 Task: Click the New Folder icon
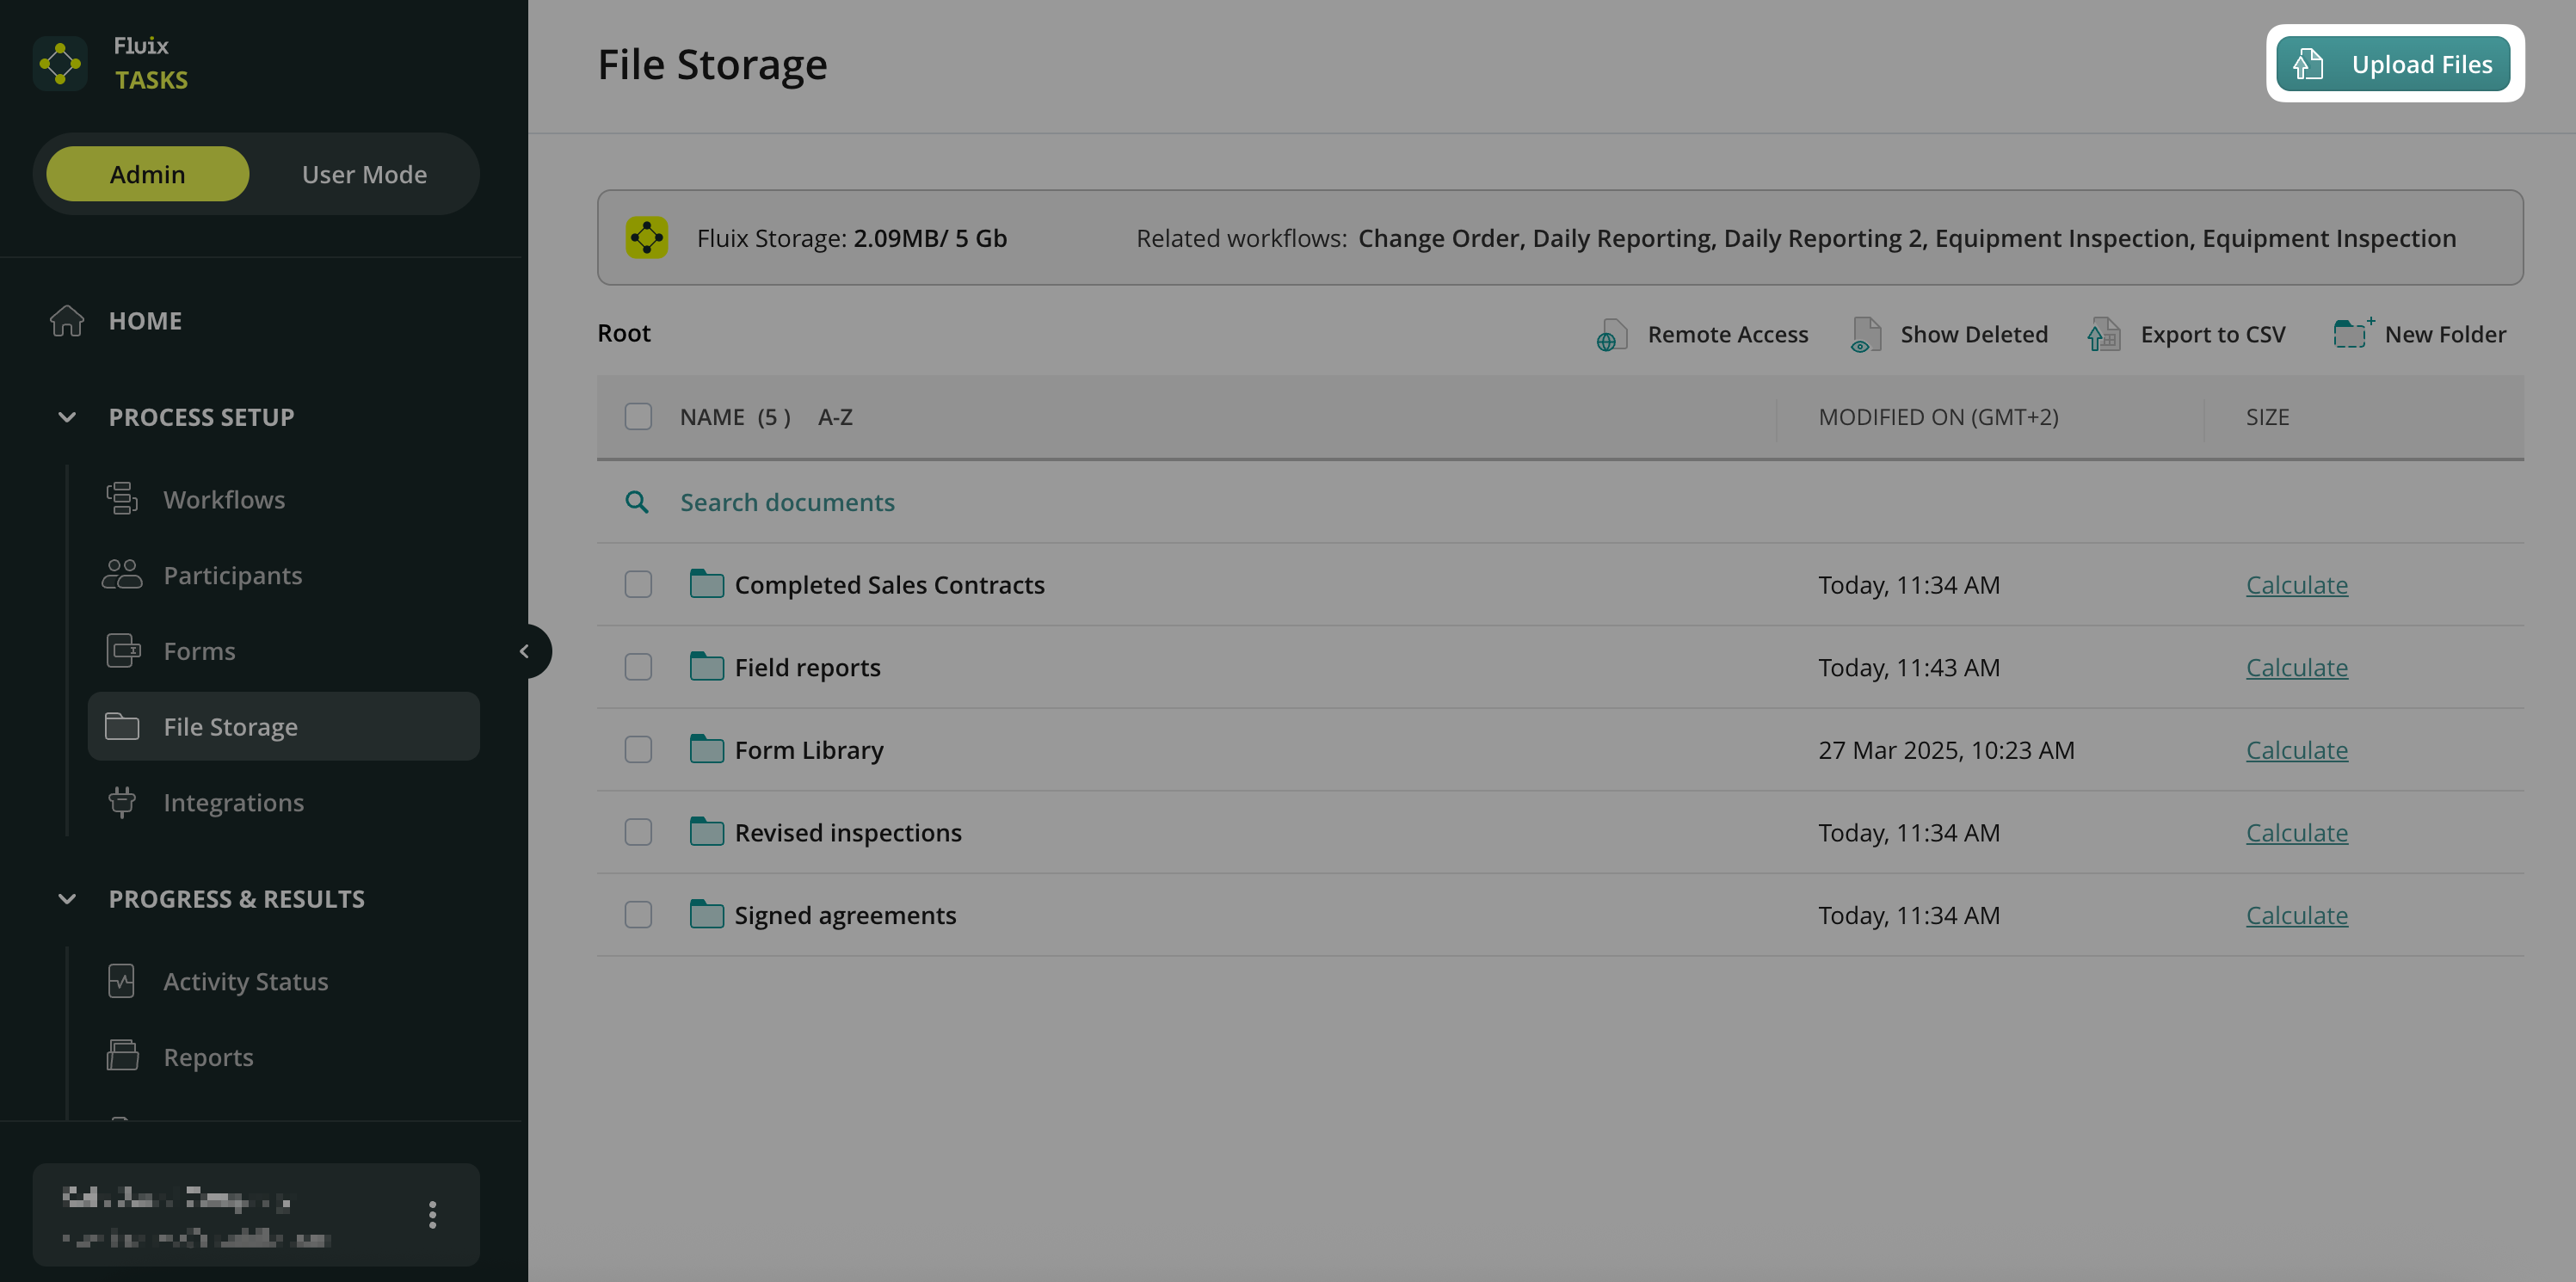[2351, 333]
